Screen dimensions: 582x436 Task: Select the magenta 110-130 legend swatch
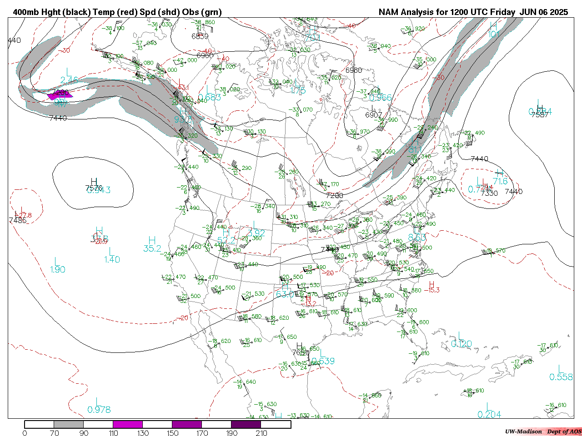(128, 424)
